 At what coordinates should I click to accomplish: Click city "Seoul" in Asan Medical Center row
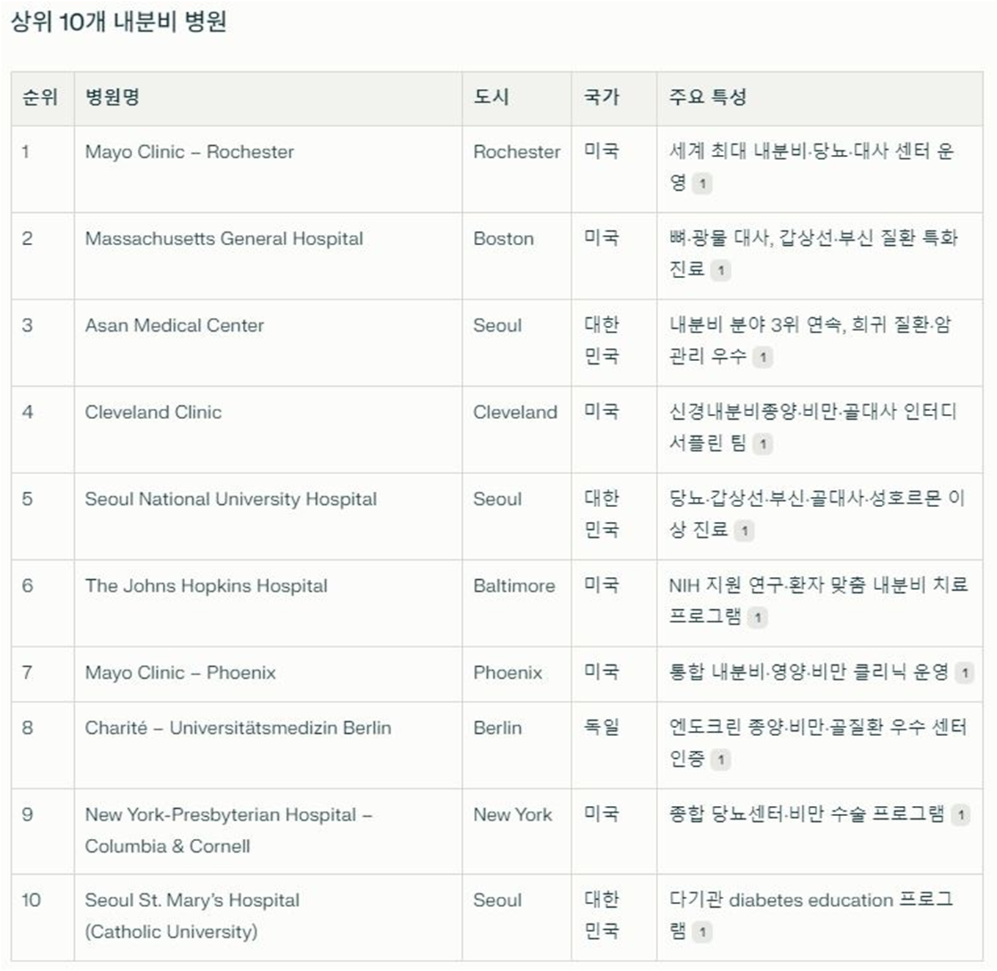point(497,325)
